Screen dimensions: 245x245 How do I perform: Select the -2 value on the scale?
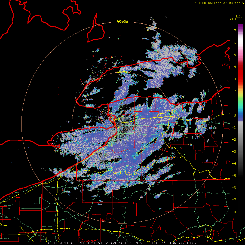(x=234, y=140)
